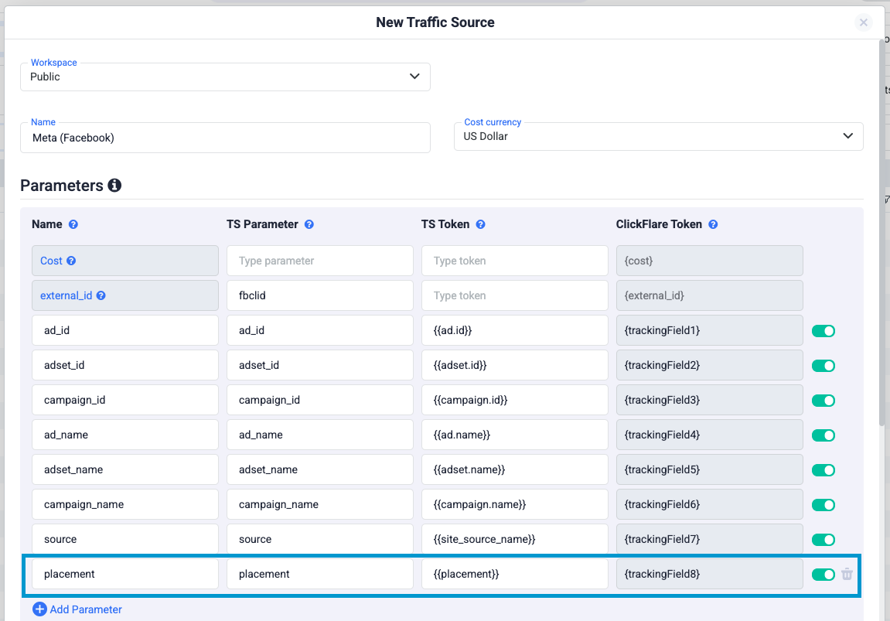The width and height of the screenshot is (890, 621).
Task: Click help icon next to Name column header
Action: [x=73, y=224]
